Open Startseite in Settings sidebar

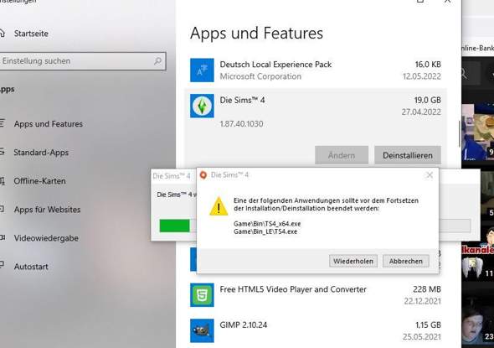click(x=31, y=34)
